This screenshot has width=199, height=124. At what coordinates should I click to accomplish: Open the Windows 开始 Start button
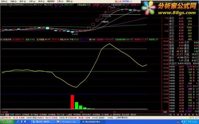[x=7, y=122]
